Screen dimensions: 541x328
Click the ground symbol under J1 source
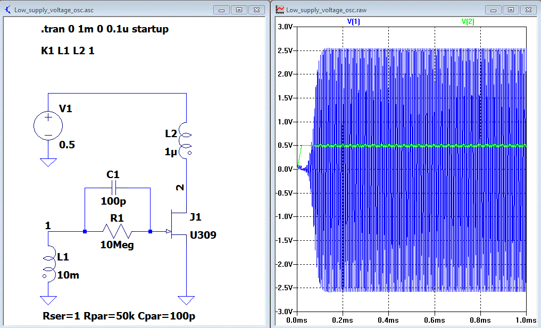point(186,300)
